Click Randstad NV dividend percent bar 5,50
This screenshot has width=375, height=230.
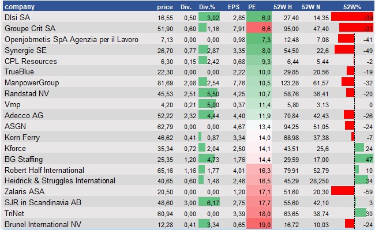209,93
